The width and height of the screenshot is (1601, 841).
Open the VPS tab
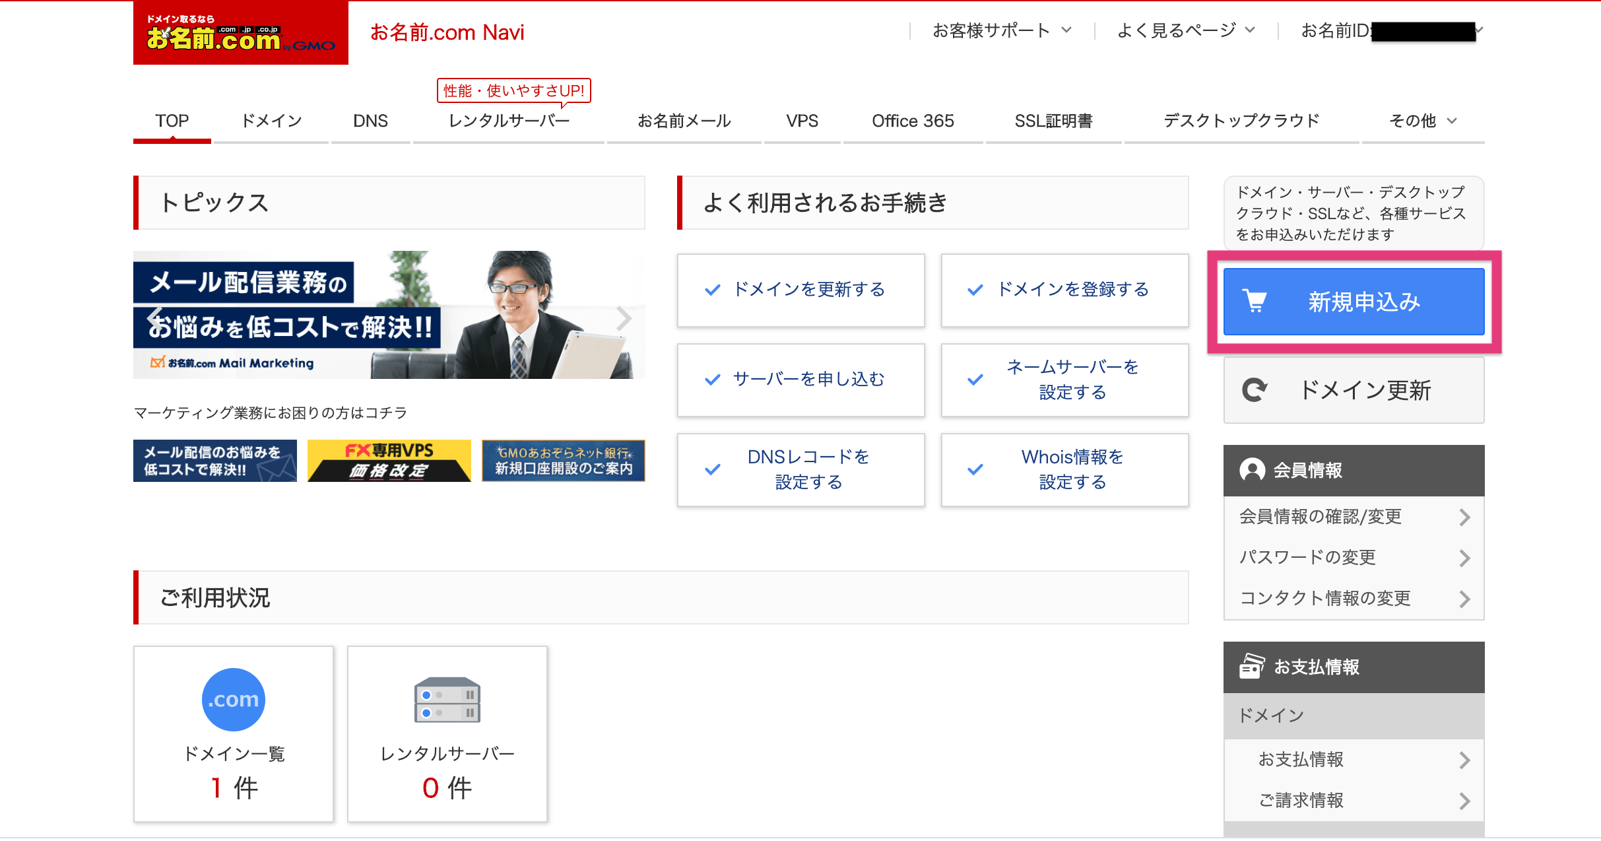[x=802, y=121]
